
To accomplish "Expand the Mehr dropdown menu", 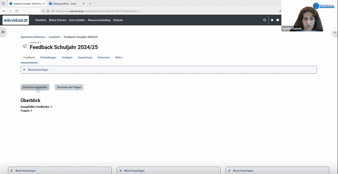I will tap(119, 58).
